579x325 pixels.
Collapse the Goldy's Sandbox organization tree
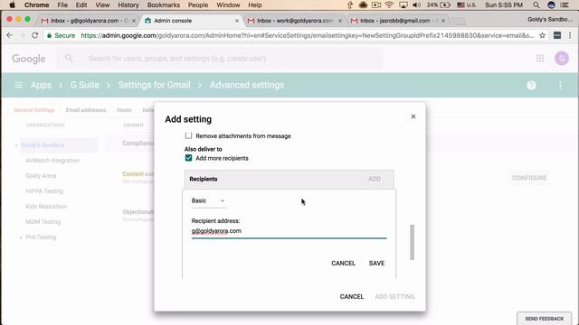16,145
